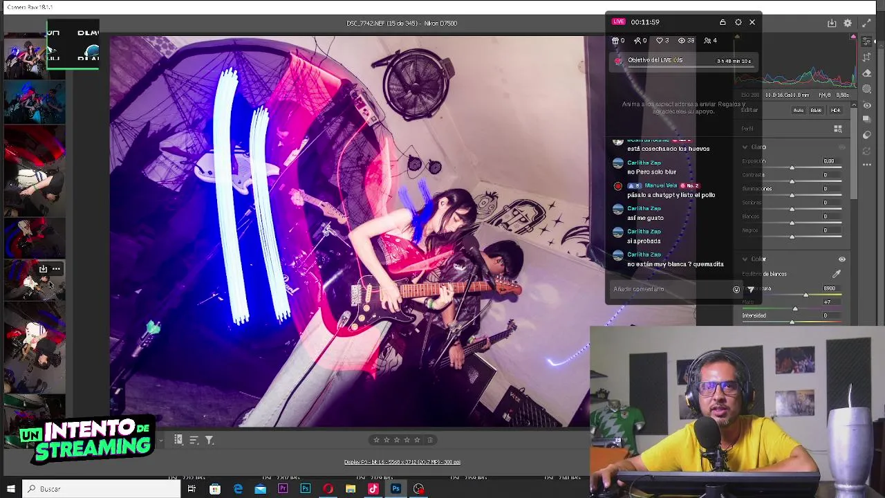Set rating to first star
Screen dimensions: 885x498
(x=376, y=440)
